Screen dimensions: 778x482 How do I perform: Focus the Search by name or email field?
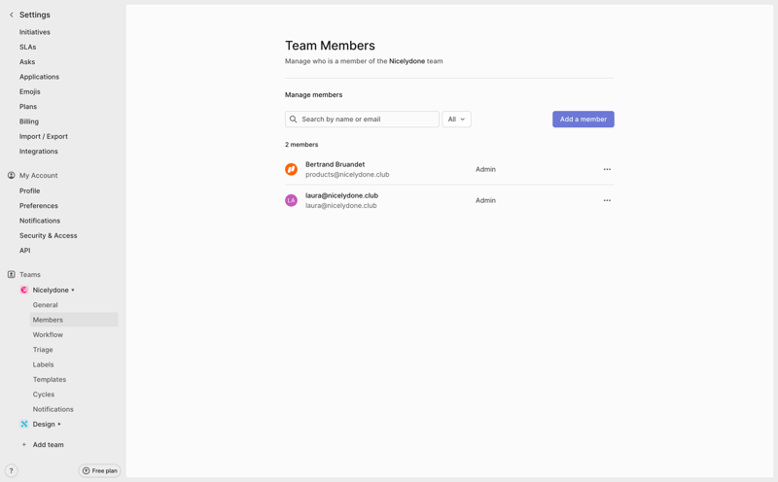click(x=362, y=119)
